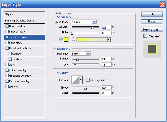The image size is (167, 122).
Task: Click the Opacity value field
Action: (x=107, y=27)
